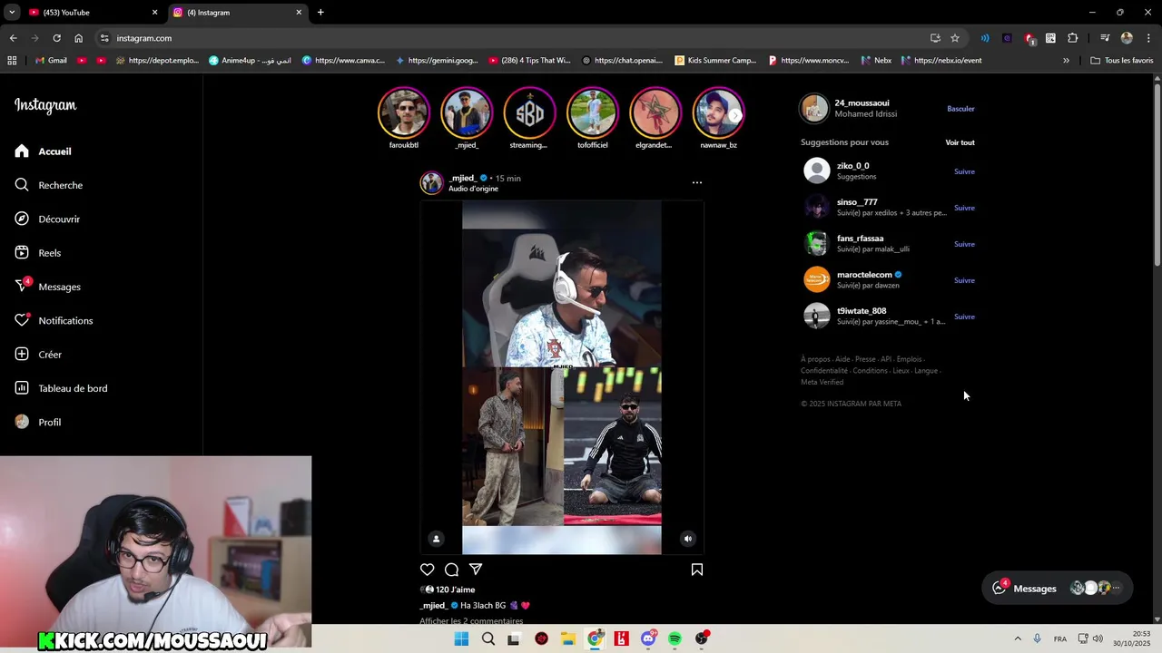
Task: View tofofficiel story
Action: [593, 112]
